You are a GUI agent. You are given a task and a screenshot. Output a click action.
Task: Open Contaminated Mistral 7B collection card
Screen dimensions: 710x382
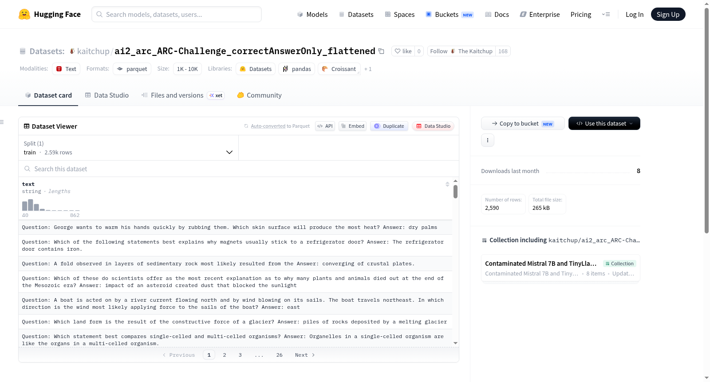(x=560, y=268)
